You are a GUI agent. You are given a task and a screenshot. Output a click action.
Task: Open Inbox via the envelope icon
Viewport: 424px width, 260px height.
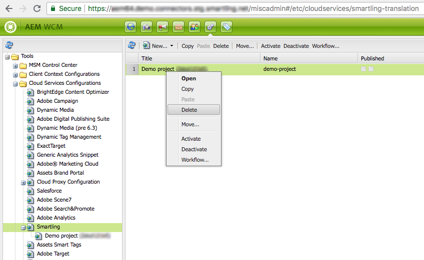click(178, 27)
